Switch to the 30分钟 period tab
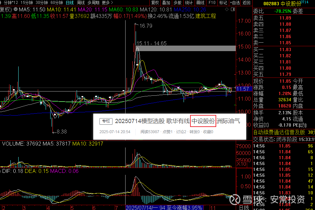315x210 pixels. point(42,3)
